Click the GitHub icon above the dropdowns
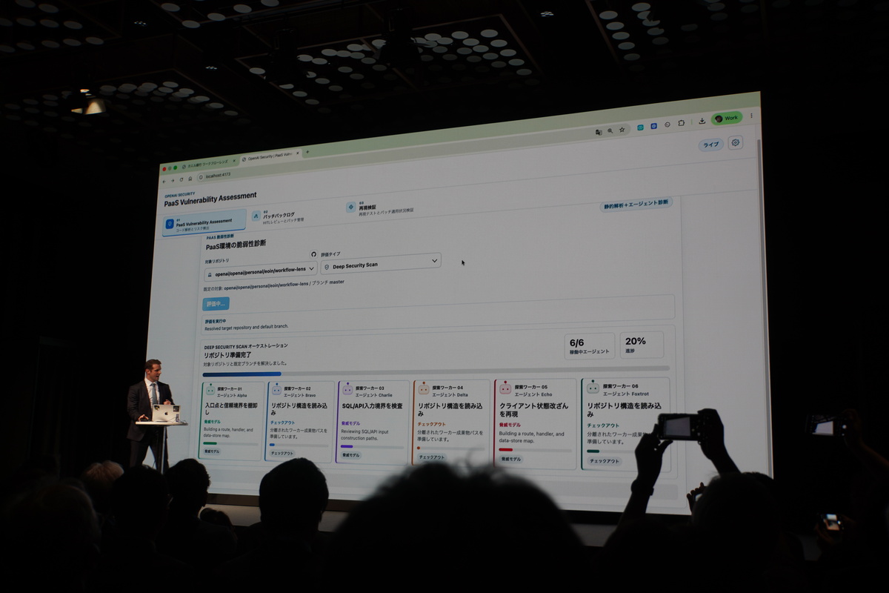The width and height of the screenshot is (889, 593). [313, 254]
